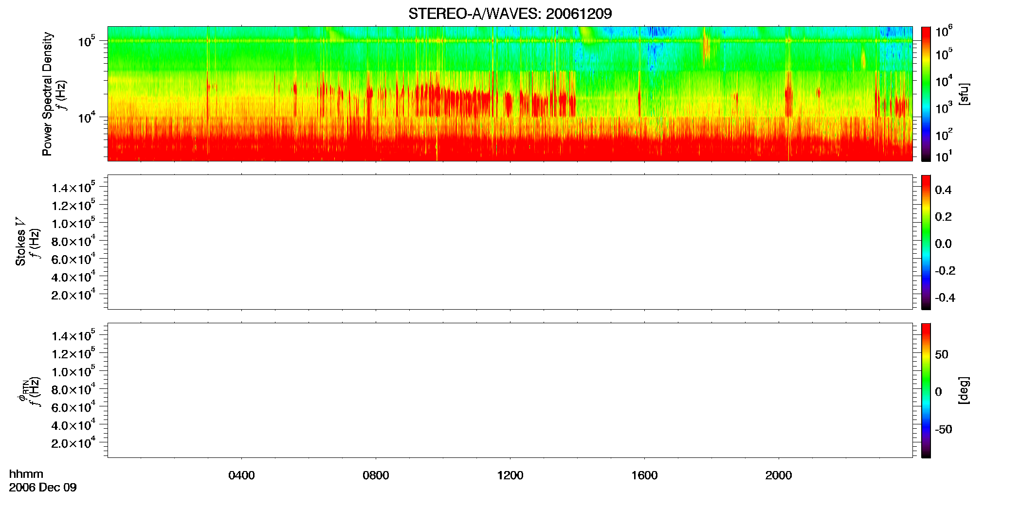Image resolution: width=1020 pixels, height=525 pixels.
Task: Click the Stokes V colorbar
Action: tap(926, 242)
